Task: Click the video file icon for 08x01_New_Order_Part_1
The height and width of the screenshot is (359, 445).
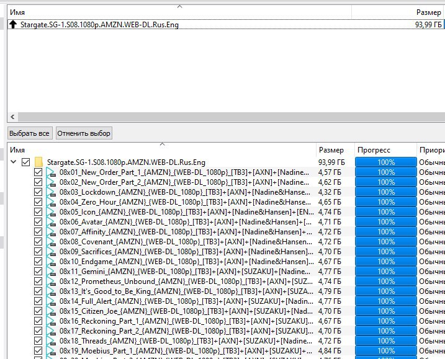Action: [51, 172]
